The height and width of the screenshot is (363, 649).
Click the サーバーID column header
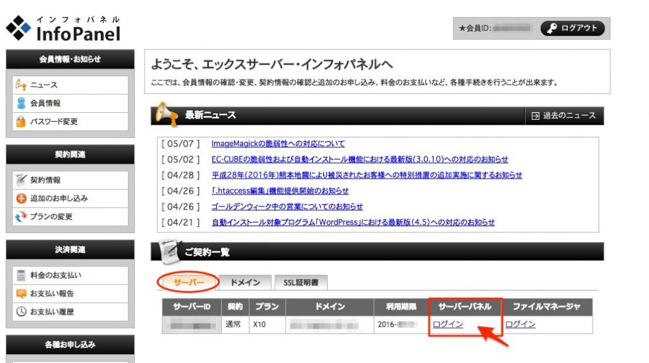tap(191, 307)
